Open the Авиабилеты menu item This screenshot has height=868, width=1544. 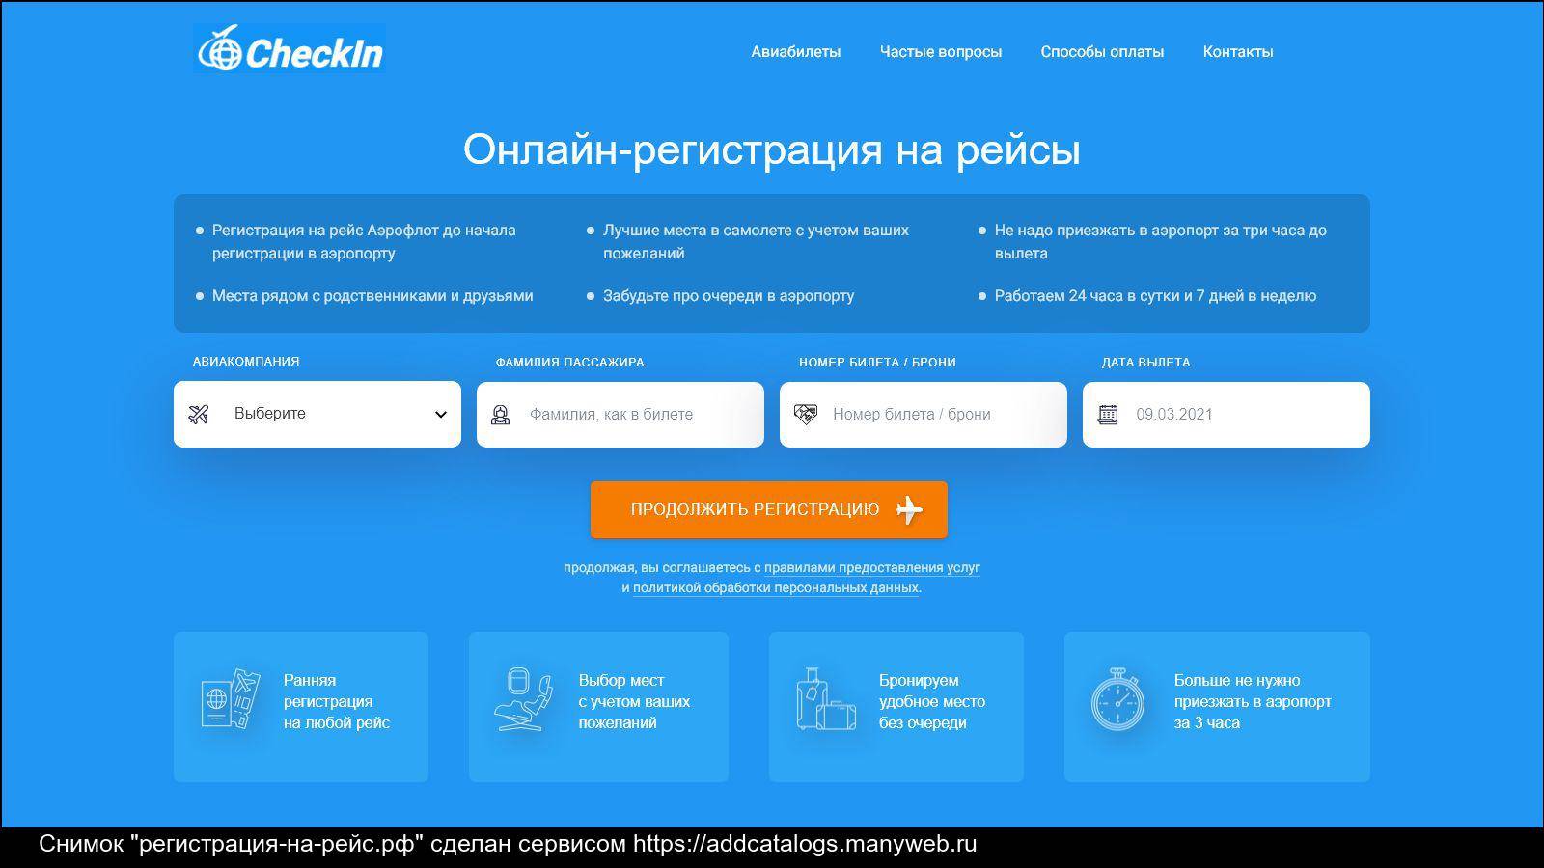click(796, 52)
